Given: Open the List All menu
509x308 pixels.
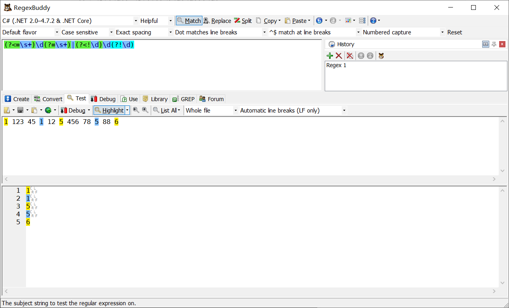Looking at the screenshot, I should click(x=167, y=111).
